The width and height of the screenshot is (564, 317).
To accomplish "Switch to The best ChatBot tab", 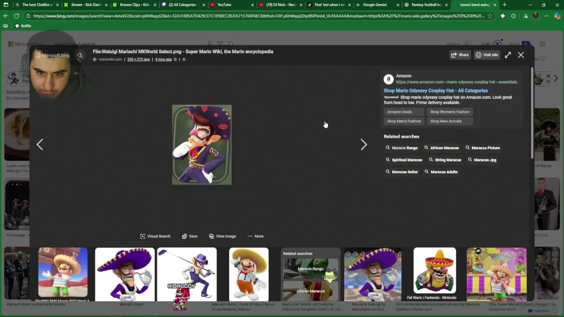I will click(37, 5).
